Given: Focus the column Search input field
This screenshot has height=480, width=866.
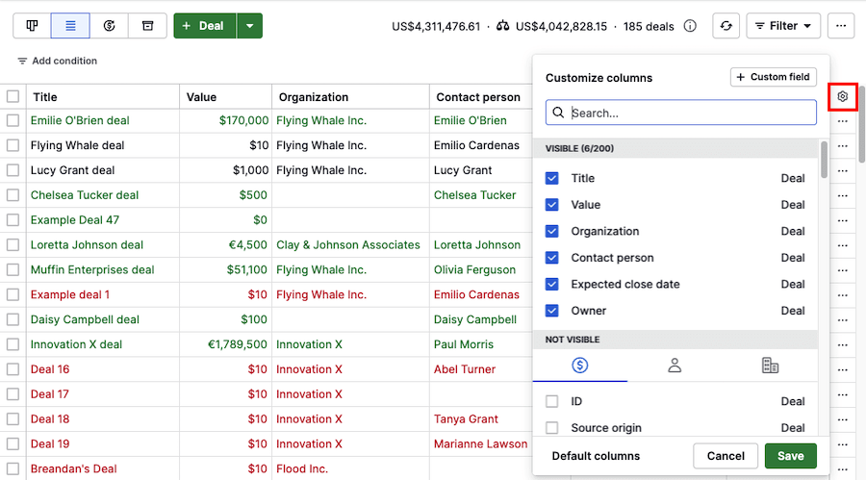Looking at the screenshot, I should tap(681, 113).
